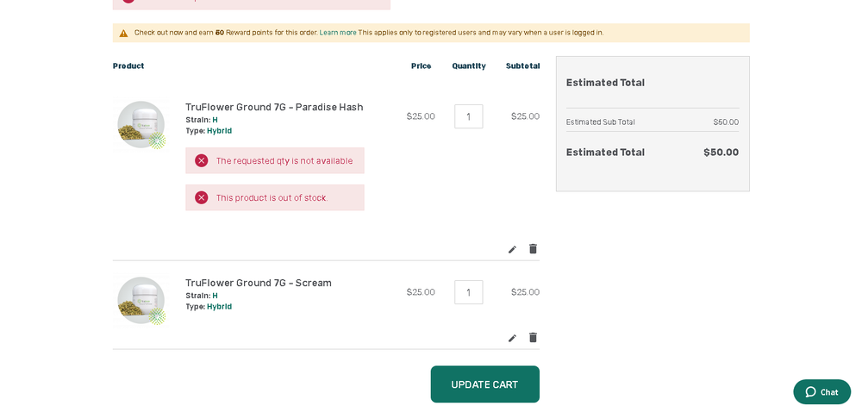Click the Scream product thumbnail
This screenshot has height=412, width=862.
click(141, 301)
